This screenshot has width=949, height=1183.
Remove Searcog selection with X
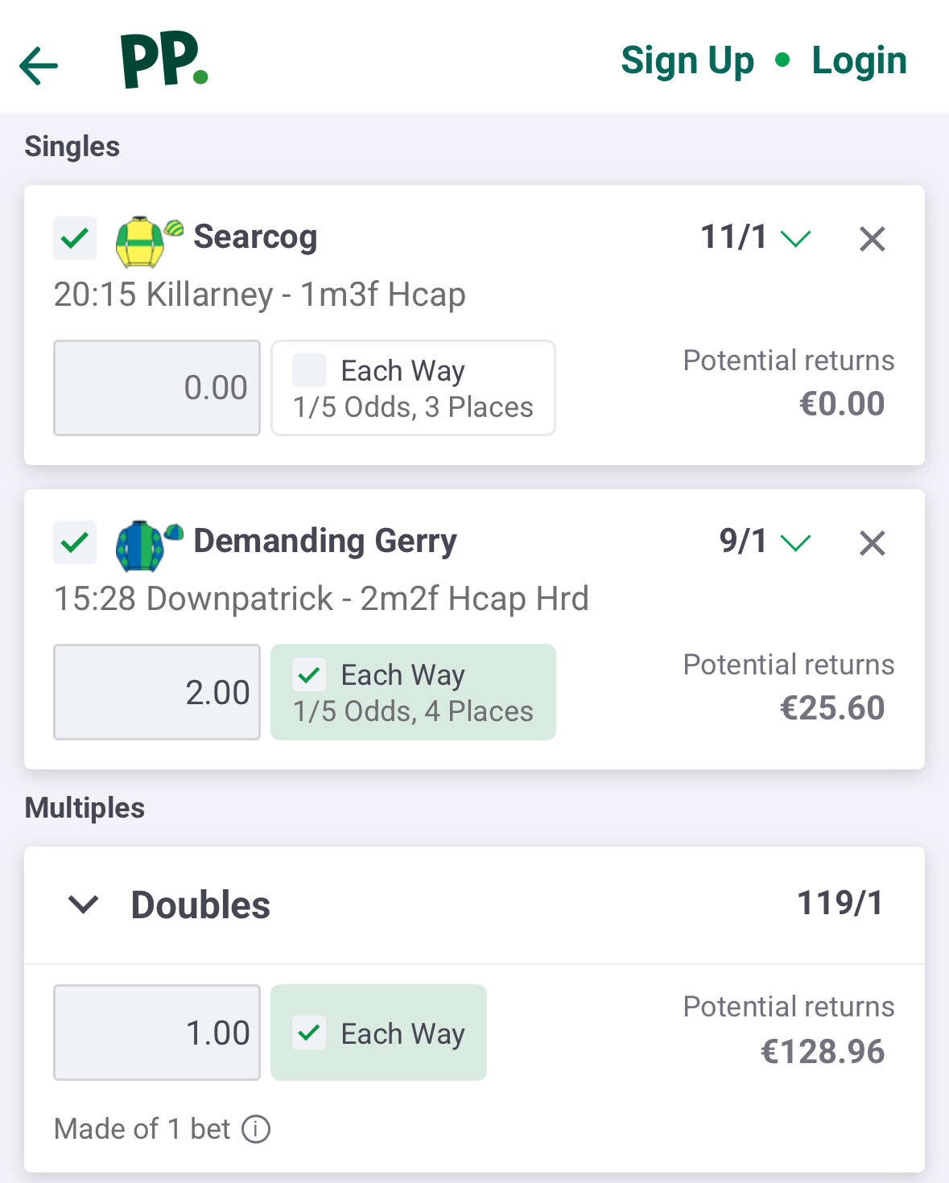[872, 239]
